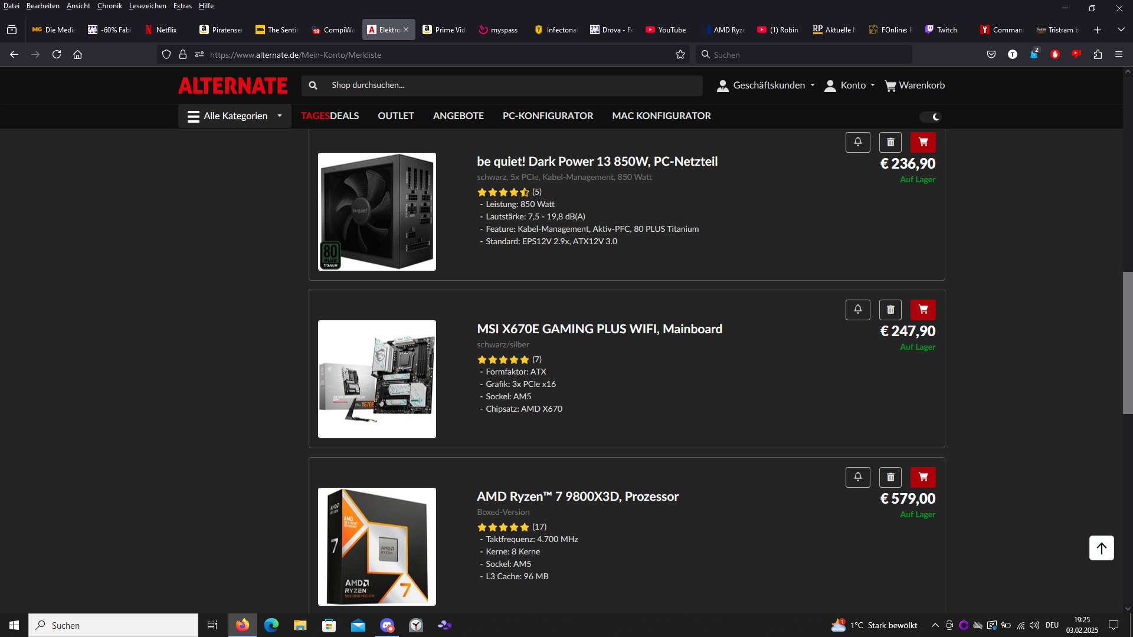Click the shop search magnifier icon
The width and height of the screenshot is (1133, 637).
313,86
